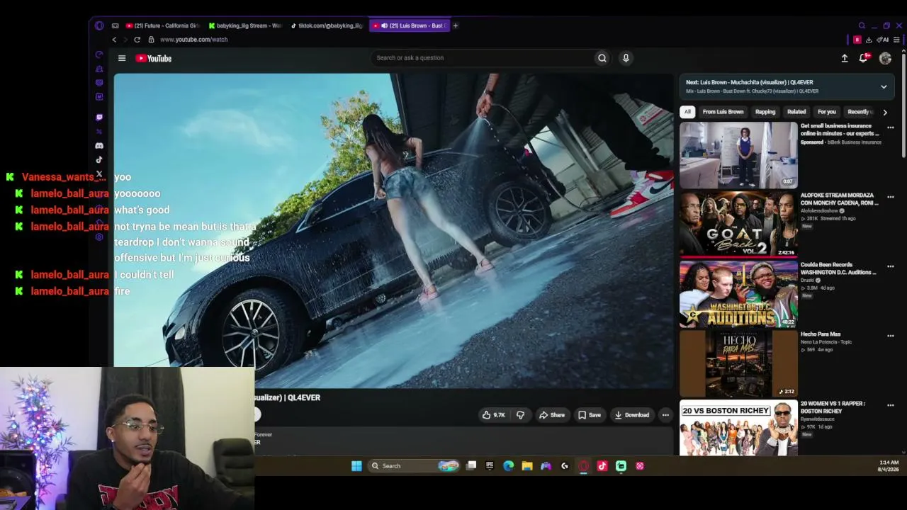This screenshot has height=510, width=907.
Task: Run the YouTube search magnifier button
Action: [x=602, y=58]
